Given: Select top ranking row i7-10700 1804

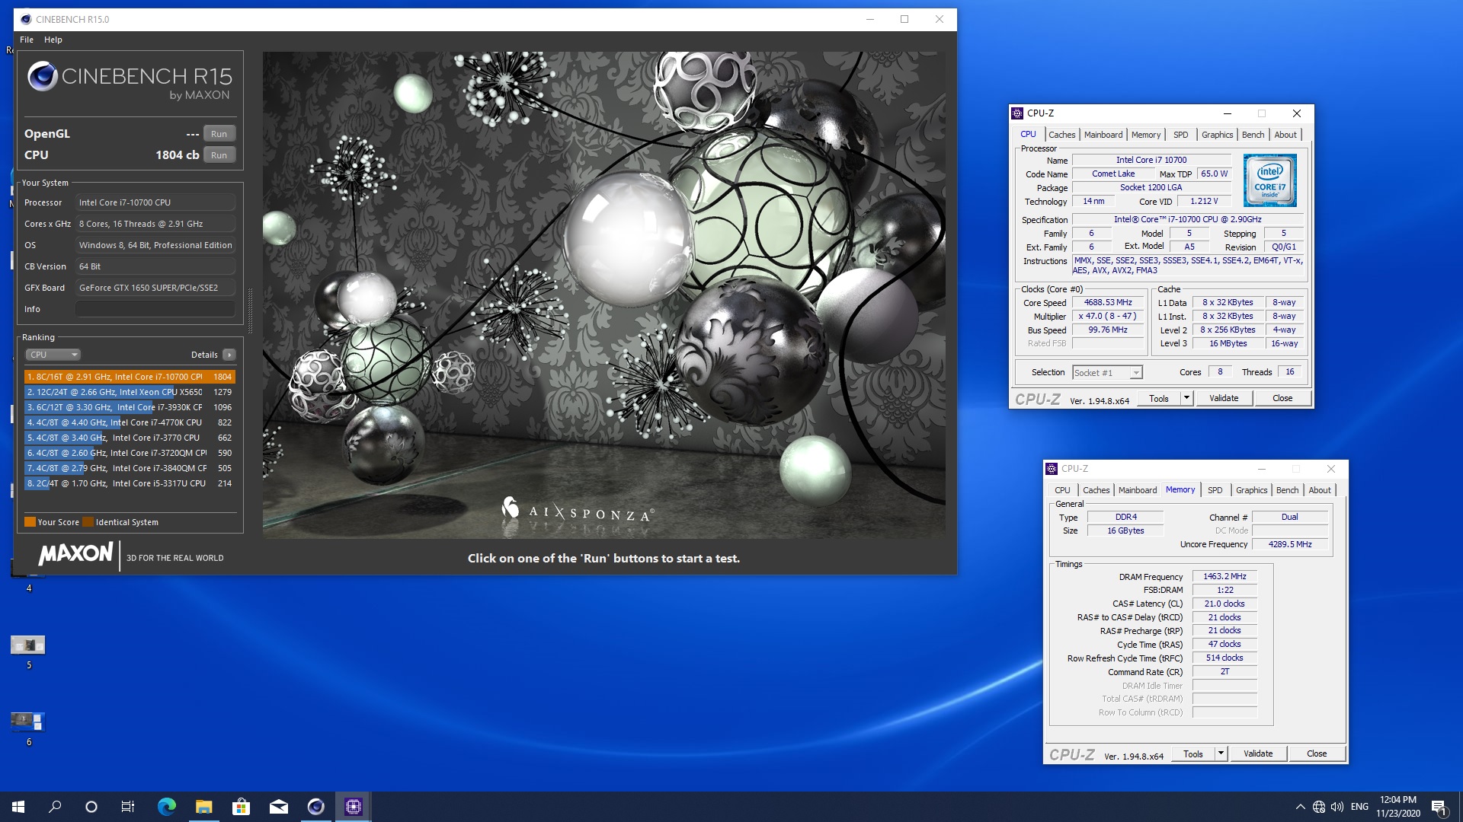Looking at the screenshot, I should coord(130,377).
